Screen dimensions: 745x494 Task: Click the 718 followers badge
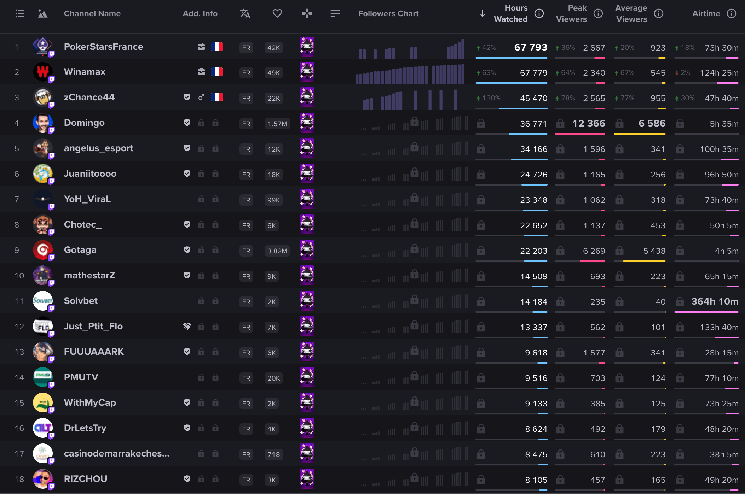[274, 454]
